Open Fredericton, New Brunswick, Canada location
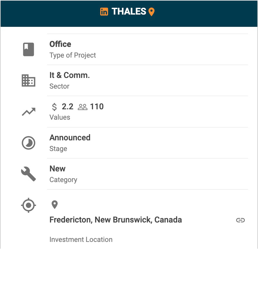 tap(115, 220)
